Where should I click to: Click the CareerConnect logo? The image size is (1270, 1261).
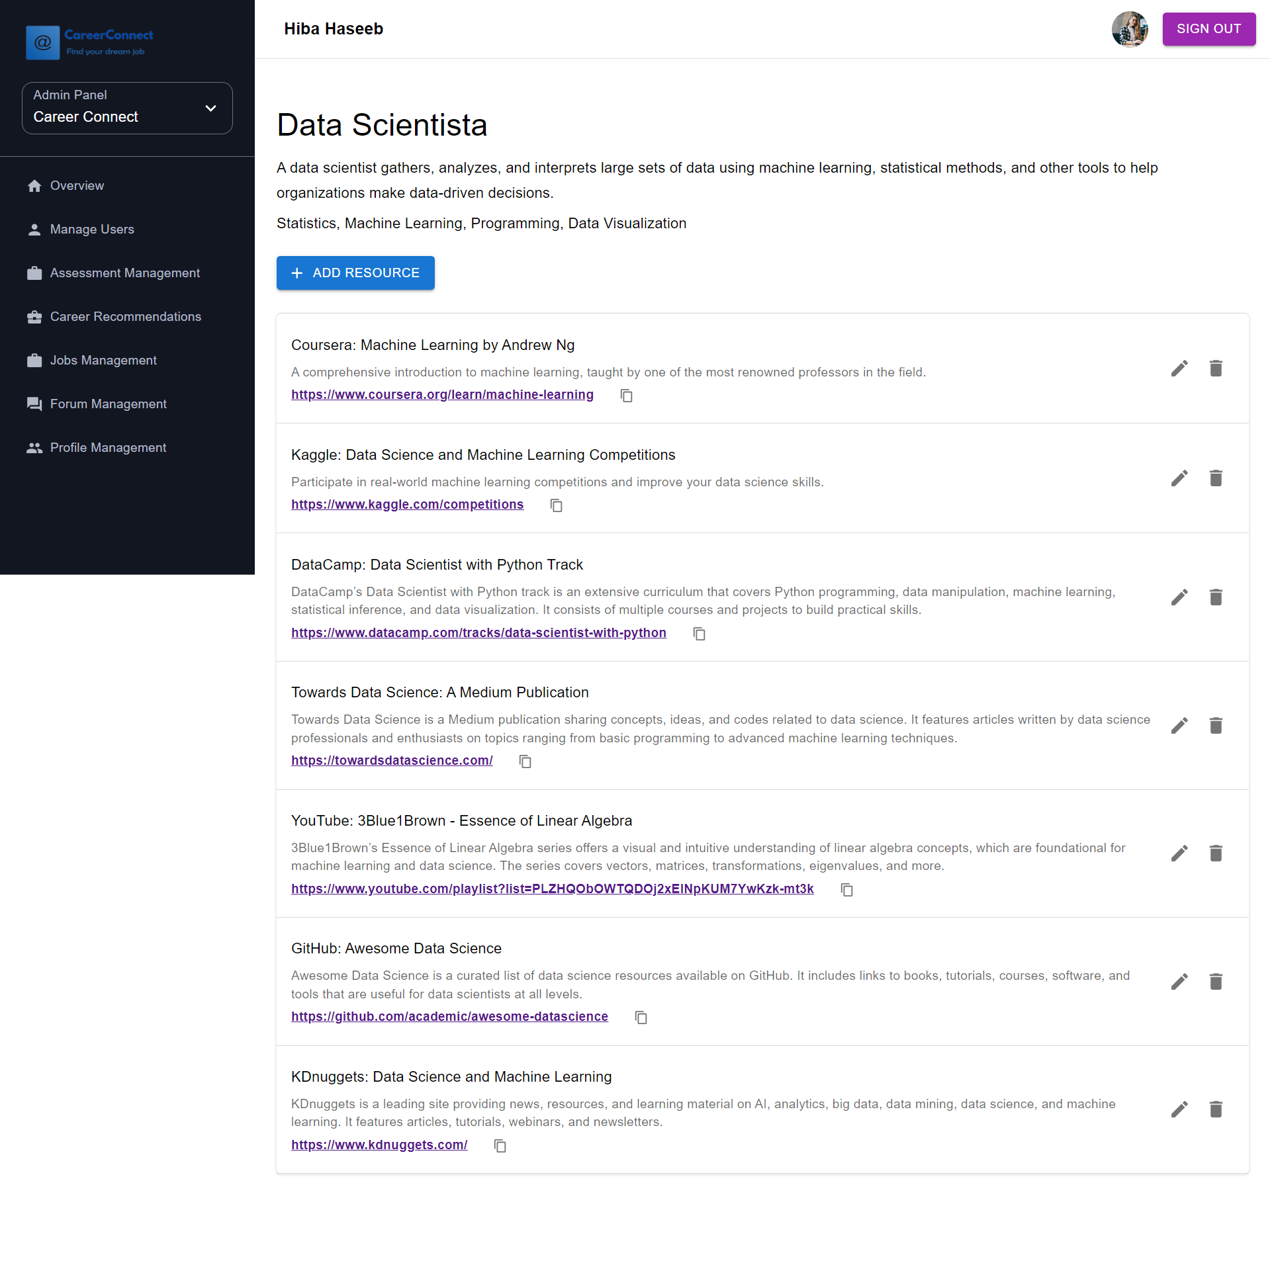(x=89, y=42)
